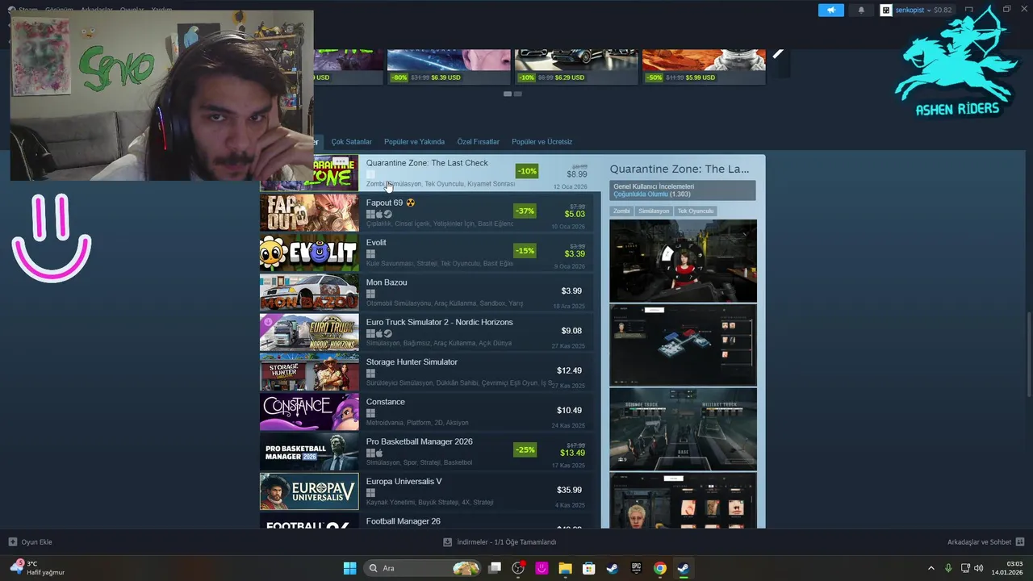Click the senkopist profile avatar

(886, 10)
